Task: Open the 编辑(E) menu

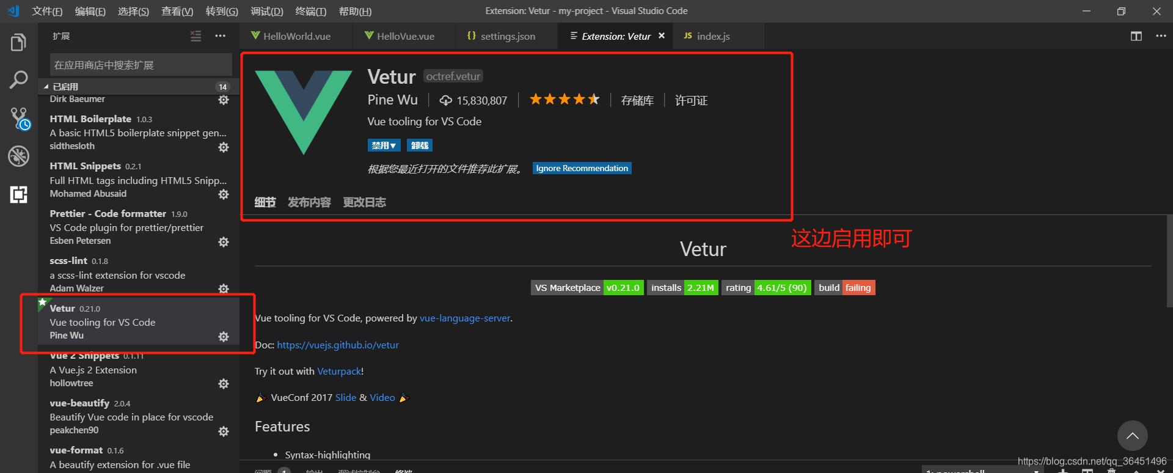Action: tap(90, 11)
